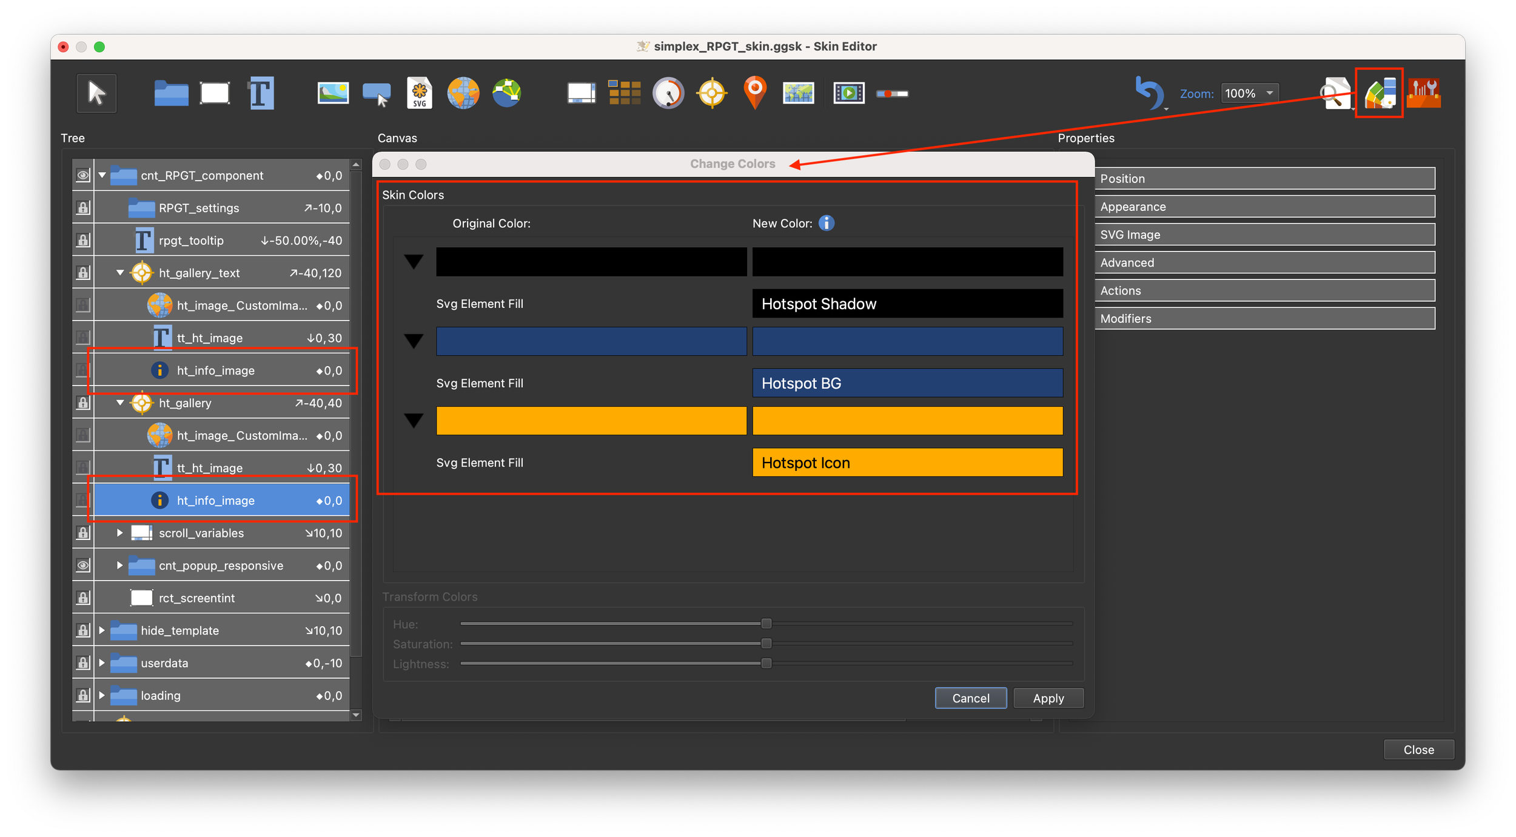The height and width of the screenshot is (837, 1516).
Task: Open the Modifiers properties section
Action: 1264,319
